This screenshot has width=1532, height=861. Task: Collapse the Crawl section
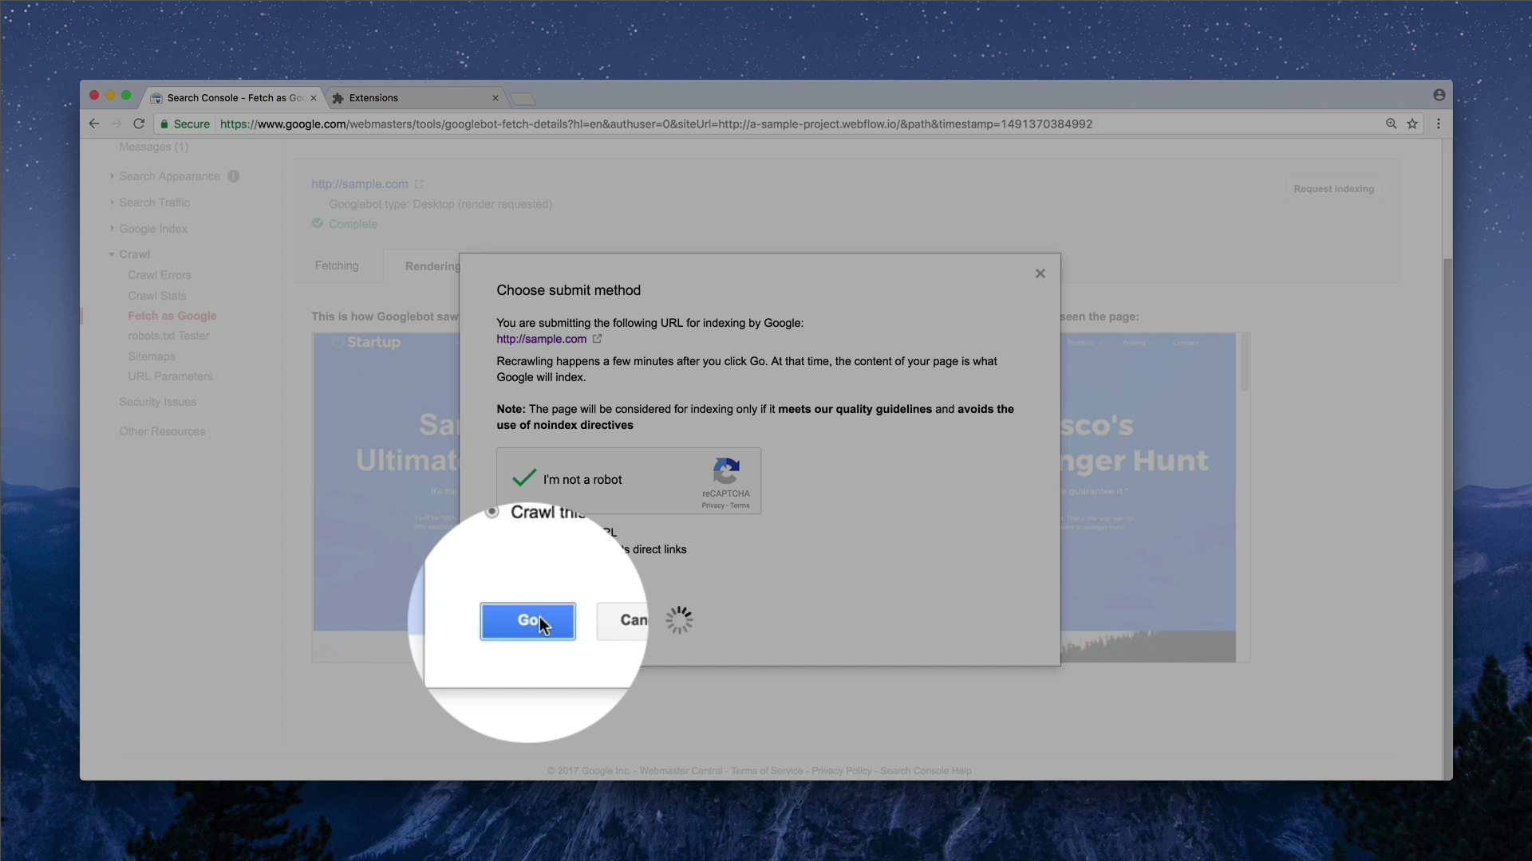click(x=134, y=254)
